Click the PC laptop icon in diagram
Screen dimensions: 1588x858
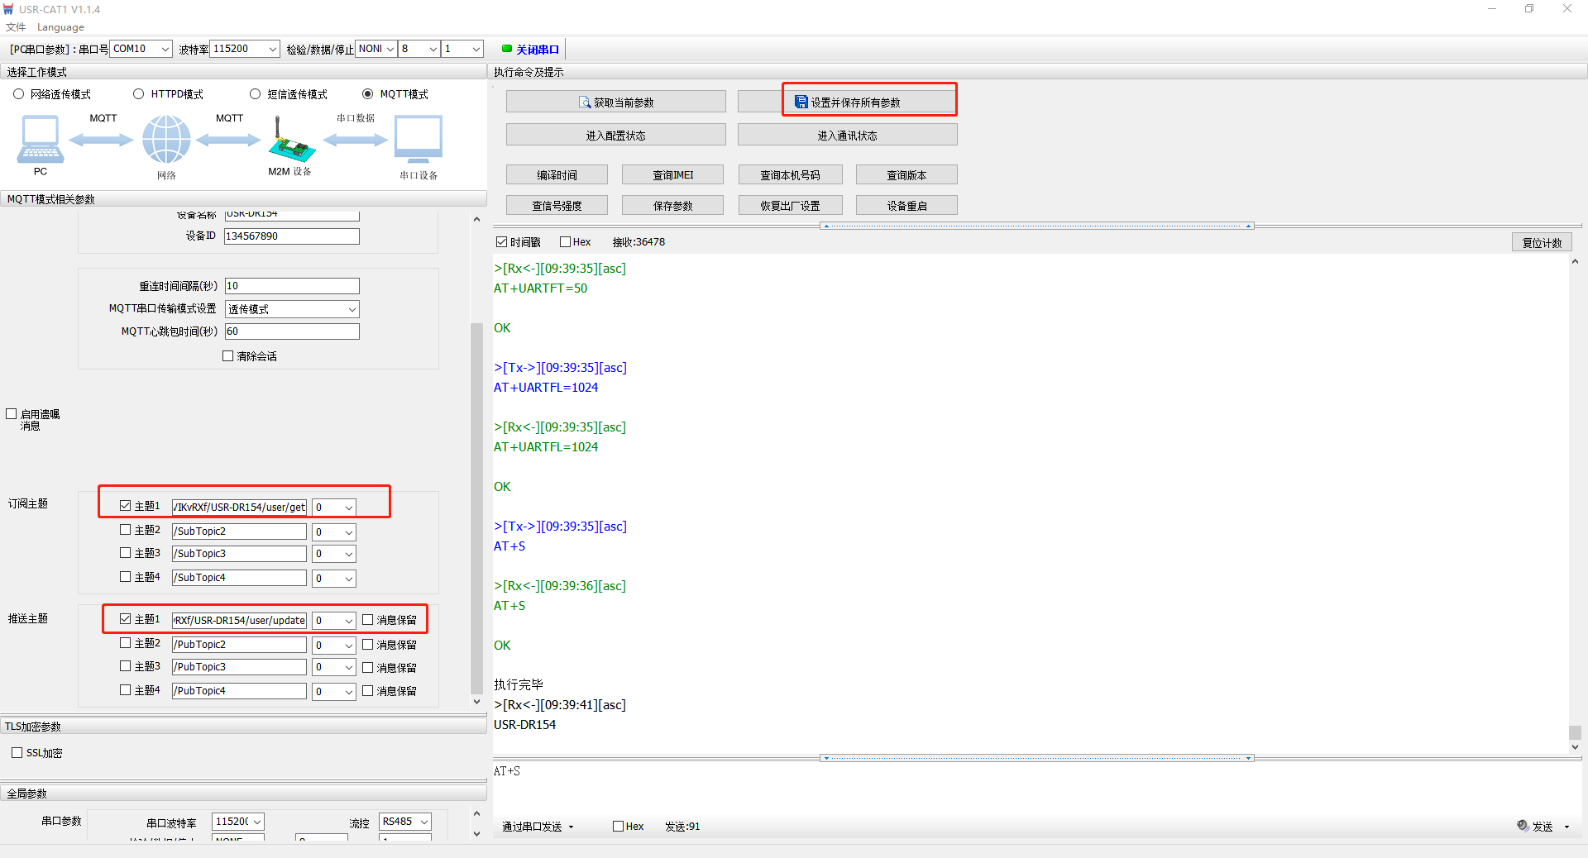tap(40, 140)
